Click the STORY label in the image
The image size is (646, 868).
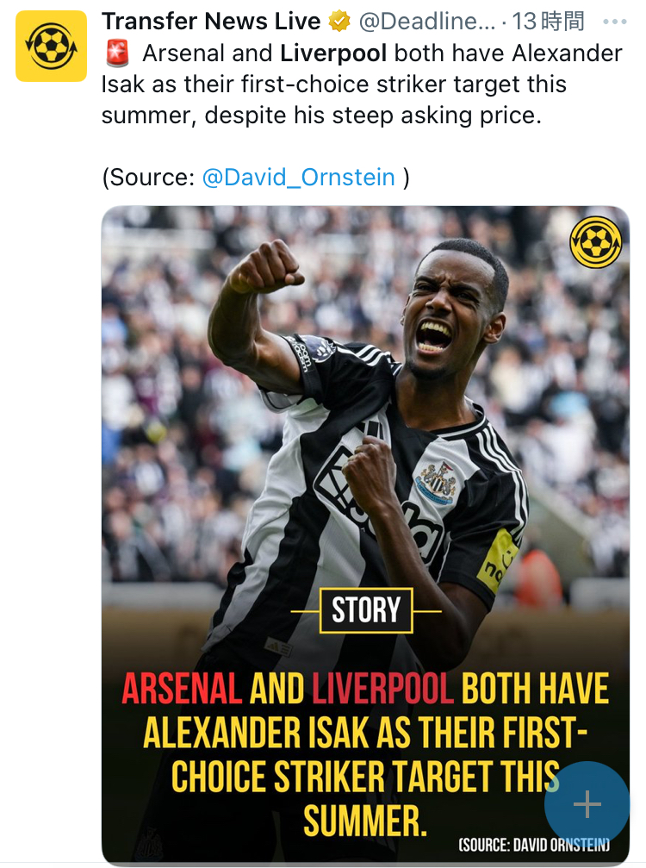[x=366, y=610]
